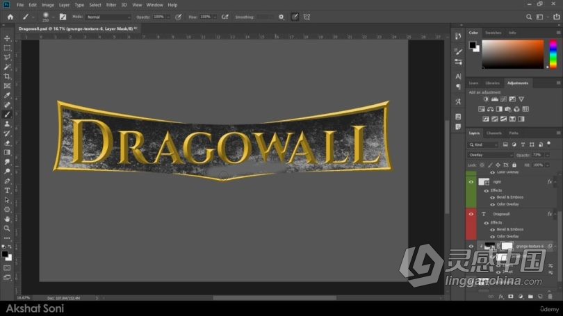
Task: Click the Home icon in options bar
Action: tap(10, 17)
